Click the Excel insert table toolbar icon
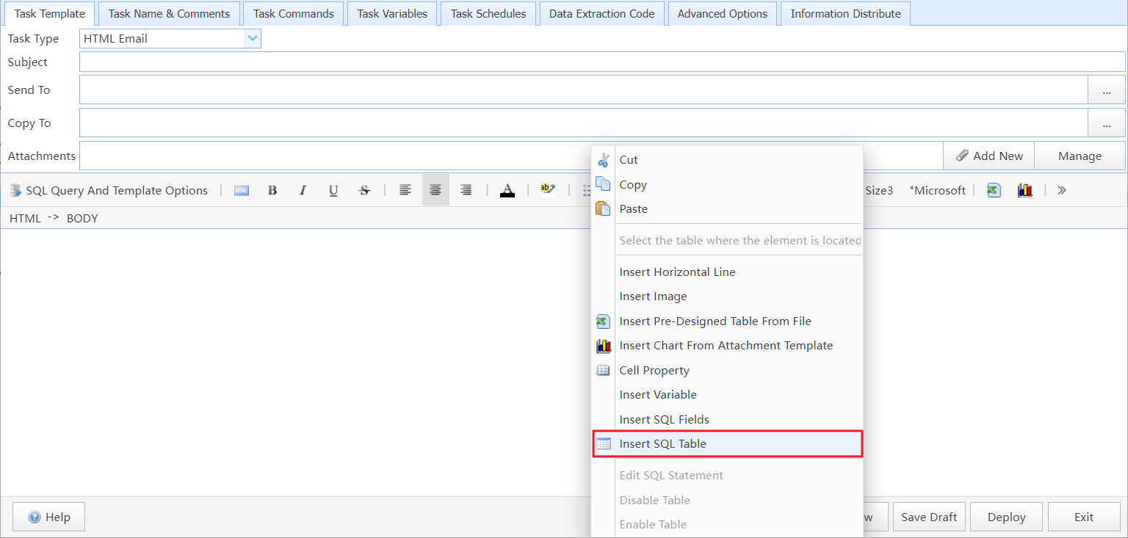1128x538 pixels. [x=993, y=190]
